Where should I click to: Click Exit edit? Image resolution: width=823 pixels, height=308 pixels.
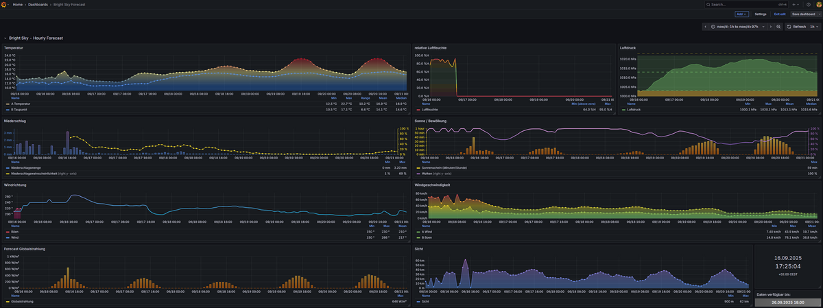tap(780, 14)
